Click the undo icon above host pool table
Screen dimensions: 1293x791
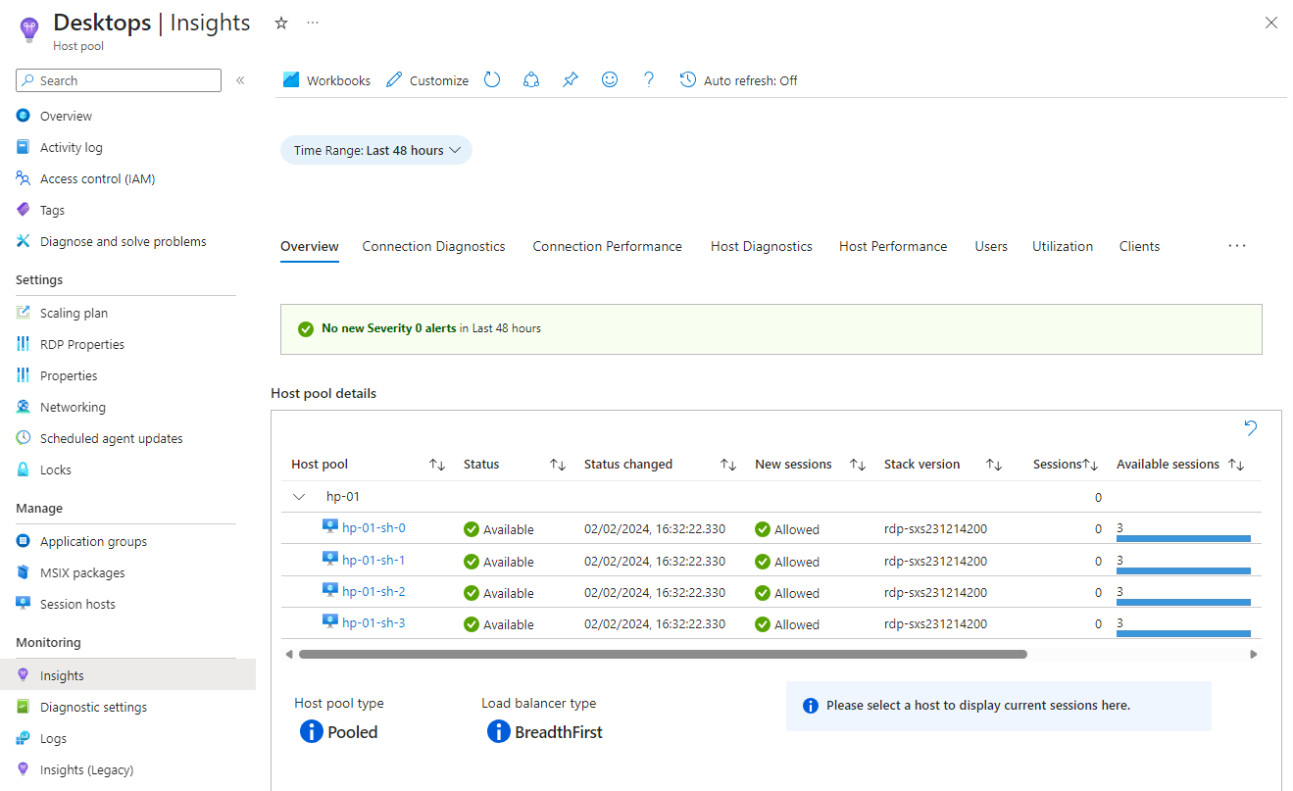[x=1250, y=428]
